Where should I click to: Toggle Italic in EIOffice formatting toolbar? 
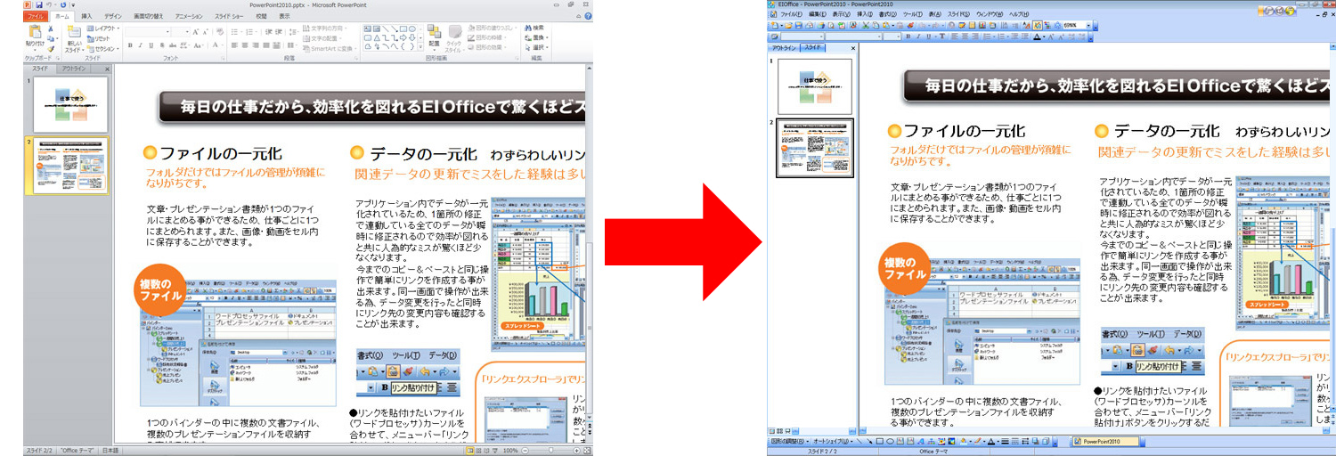(918, 36)
